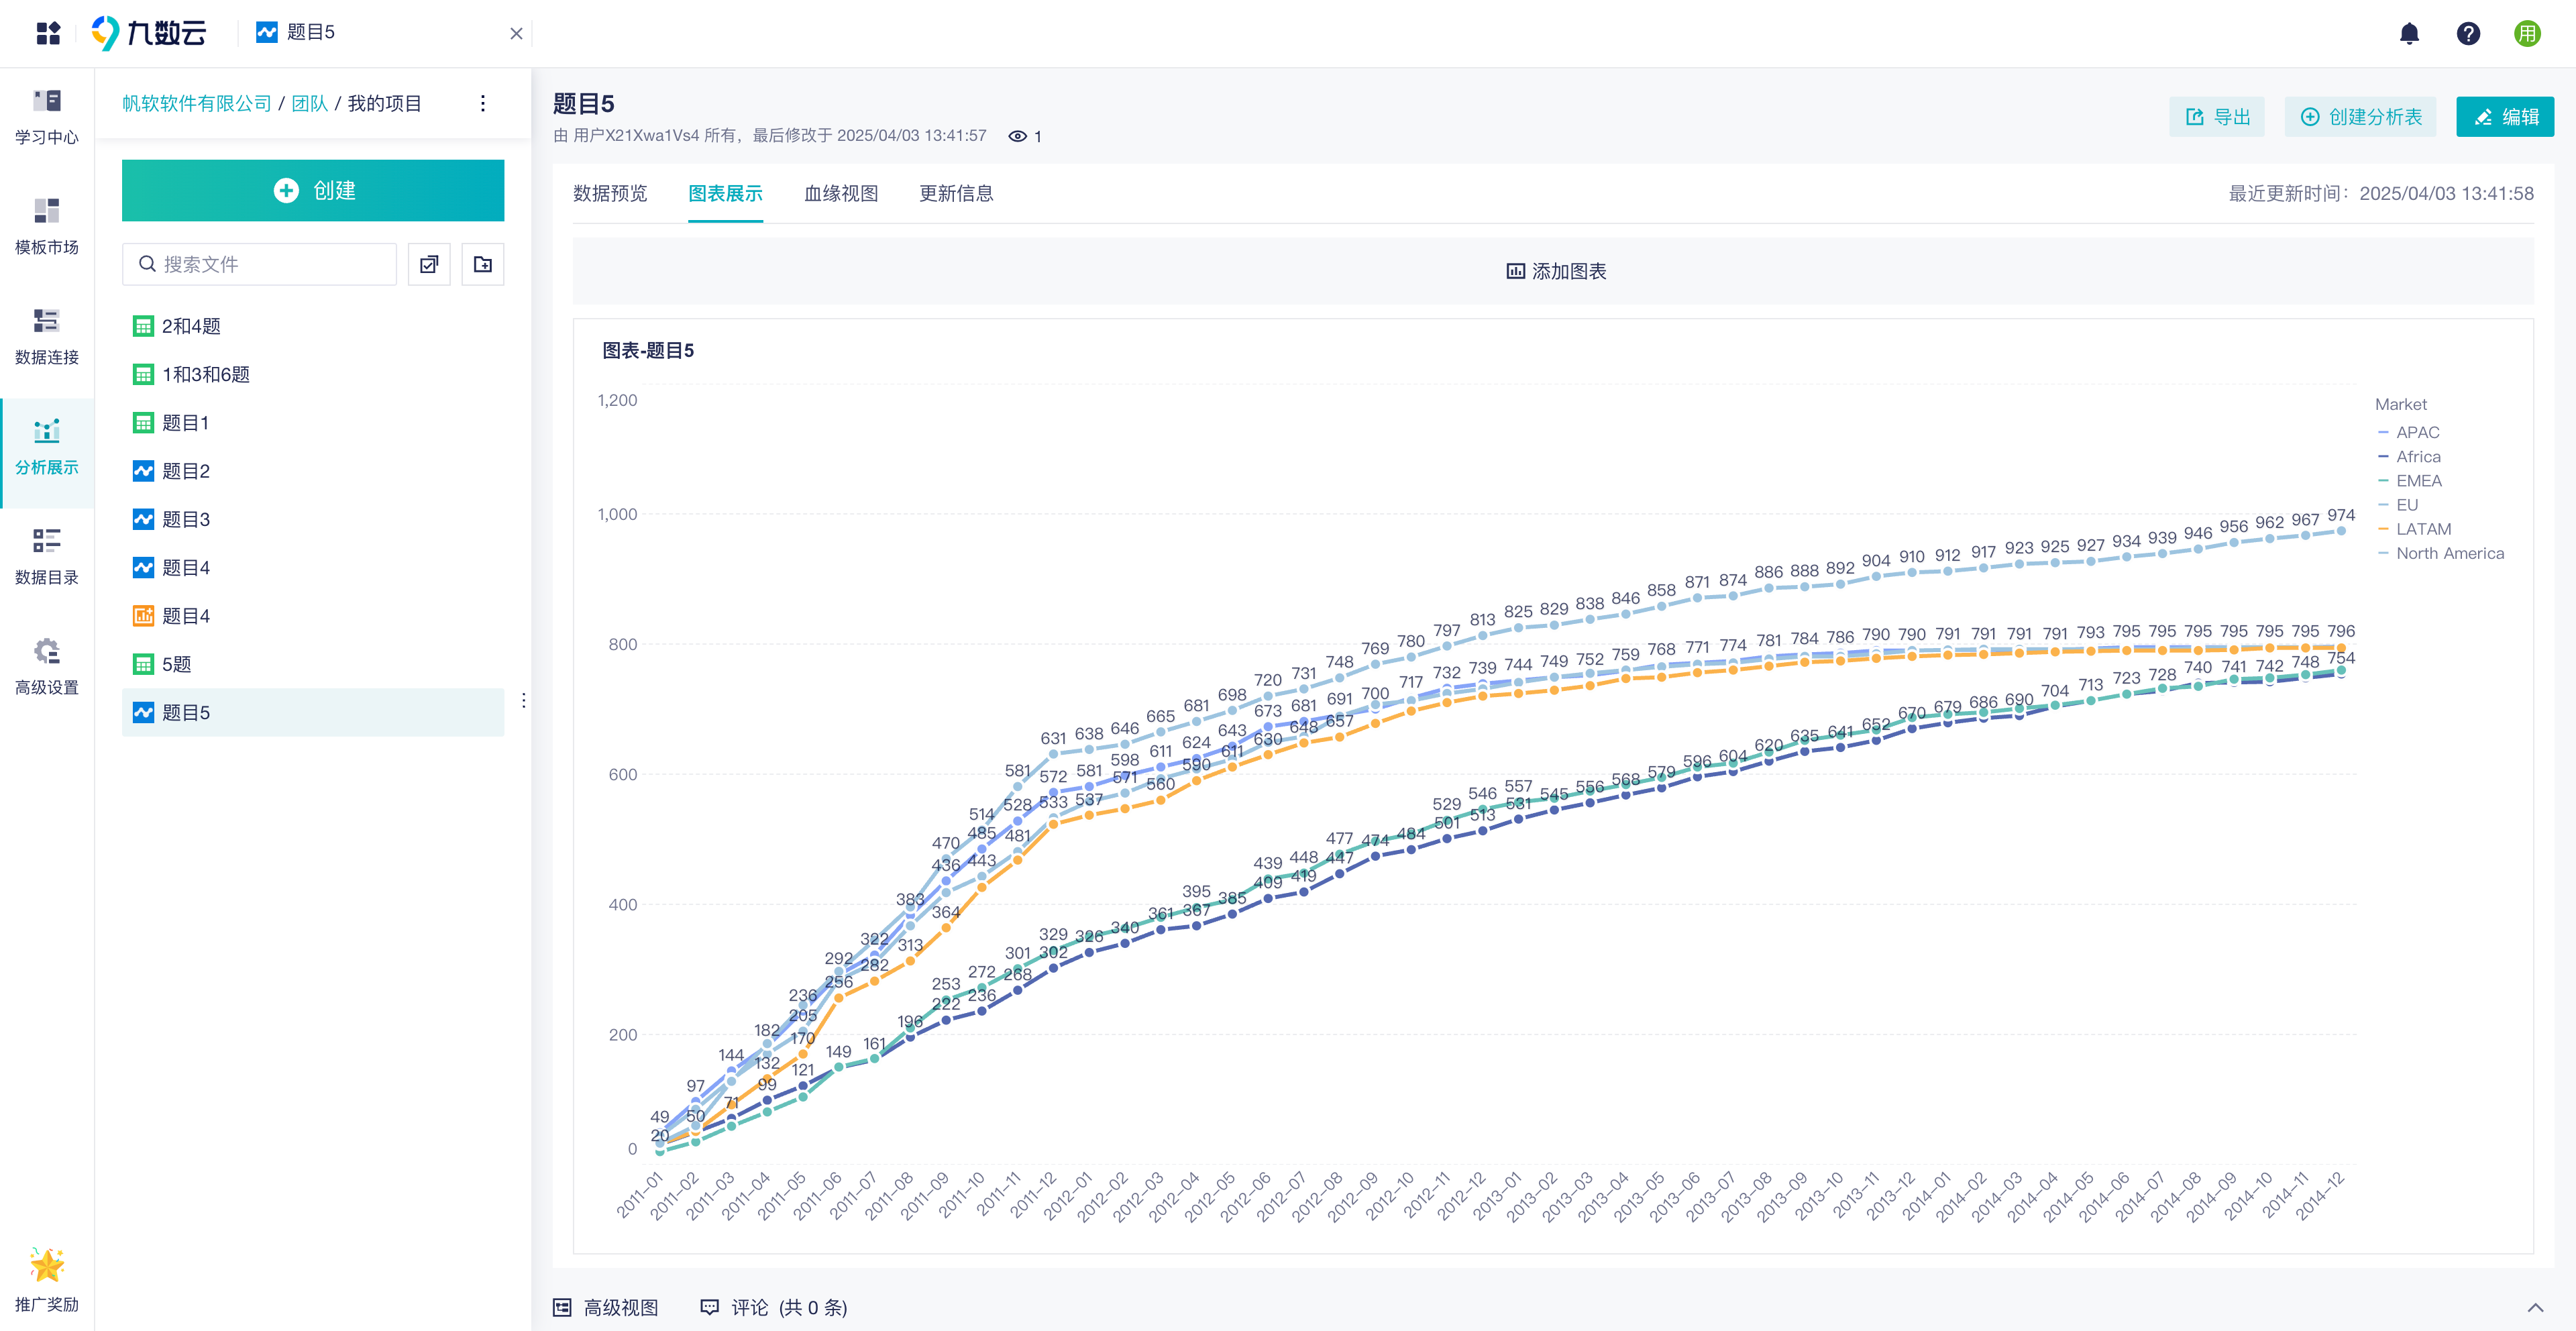Open 学习中心 in the sidebar
This screenshot has width=2576, height=1331.
47,117
